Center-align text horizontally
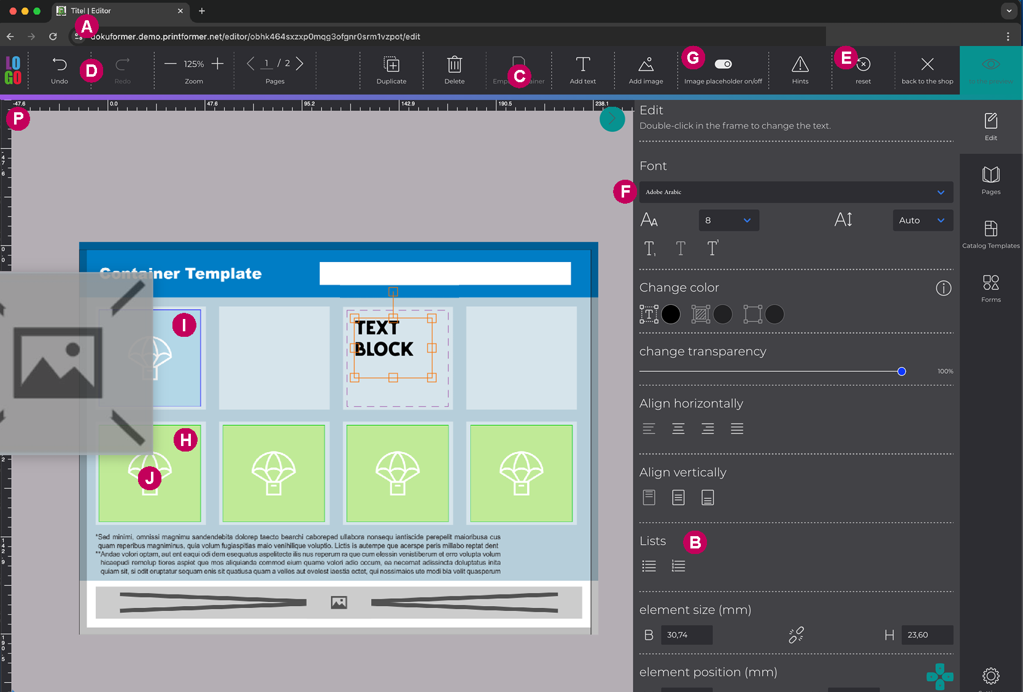Viewport: 1023px width, 692px height. tap(678, 429)
